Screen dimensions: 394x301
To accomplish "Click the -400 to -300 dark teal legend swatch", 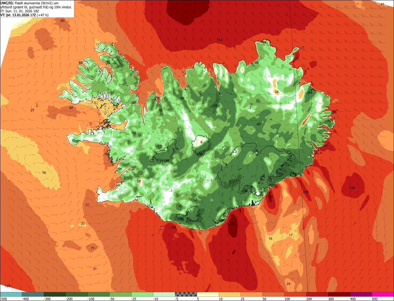I will click(33, 294).
